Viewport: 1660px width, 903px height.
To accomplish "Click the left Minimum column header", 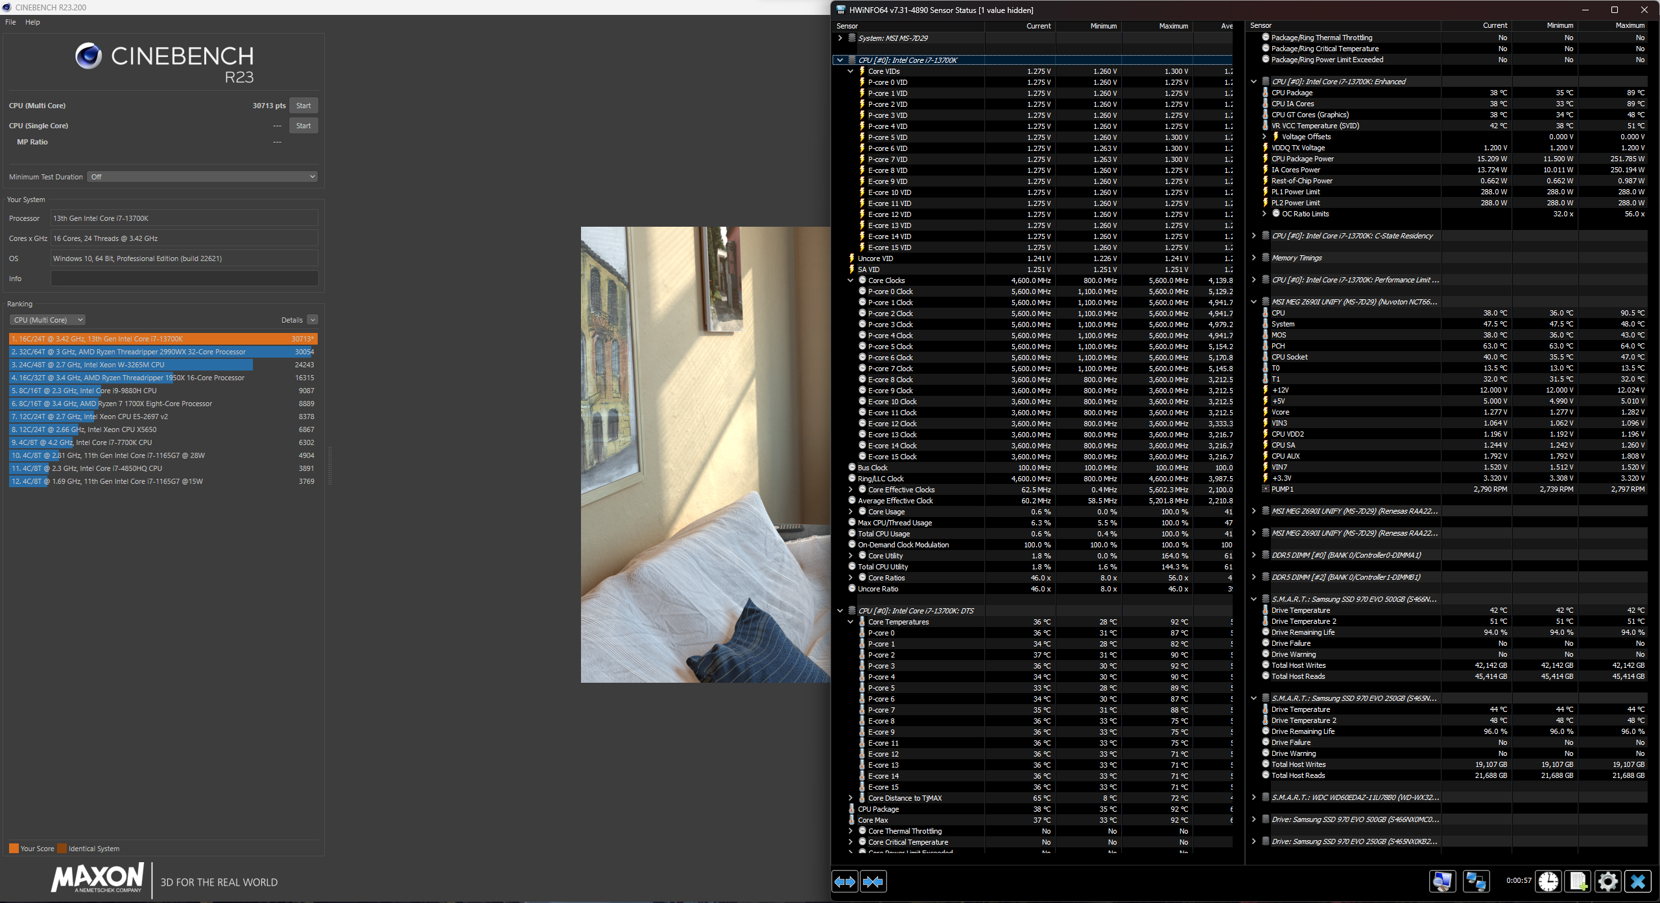I will (x=1089, y=26).
